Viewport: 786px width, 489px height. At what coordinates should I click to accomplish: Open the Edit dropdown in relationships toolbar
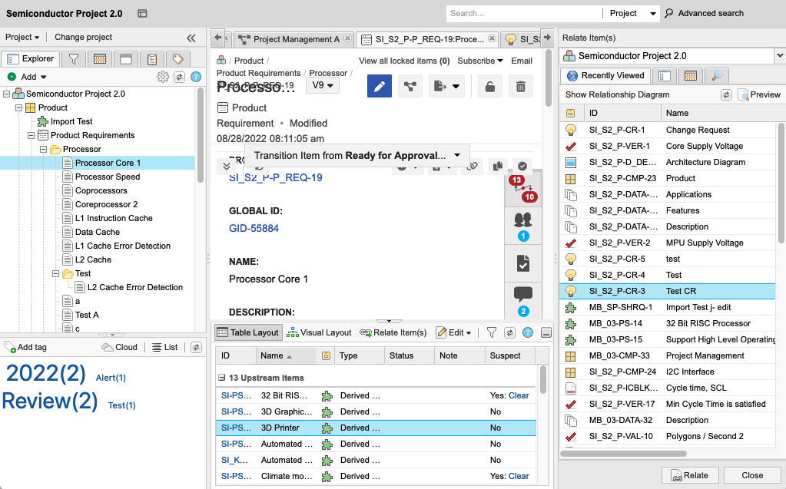453,332
